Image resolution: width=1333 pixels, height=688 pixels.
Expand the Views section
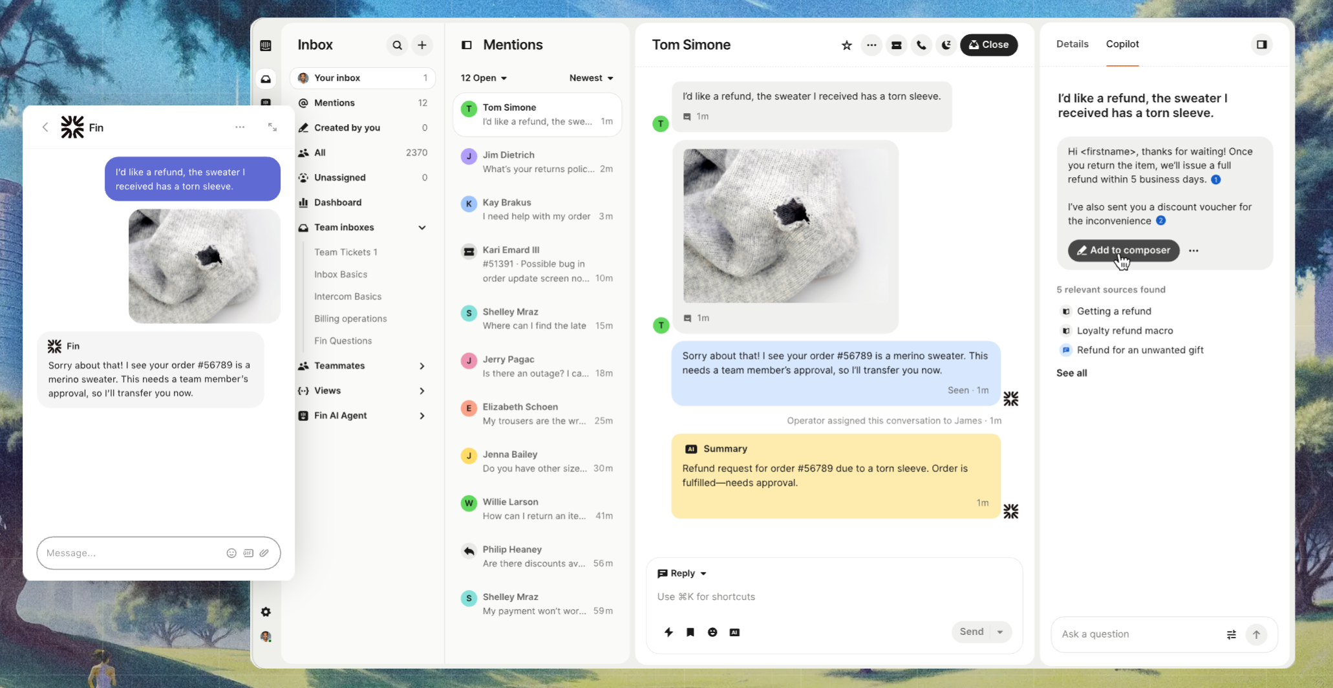(x=422, y=391)
